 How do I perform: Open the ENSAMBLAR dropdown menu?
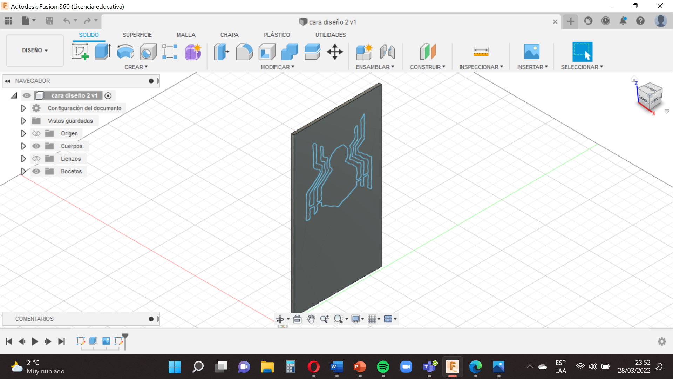[375, 67]
